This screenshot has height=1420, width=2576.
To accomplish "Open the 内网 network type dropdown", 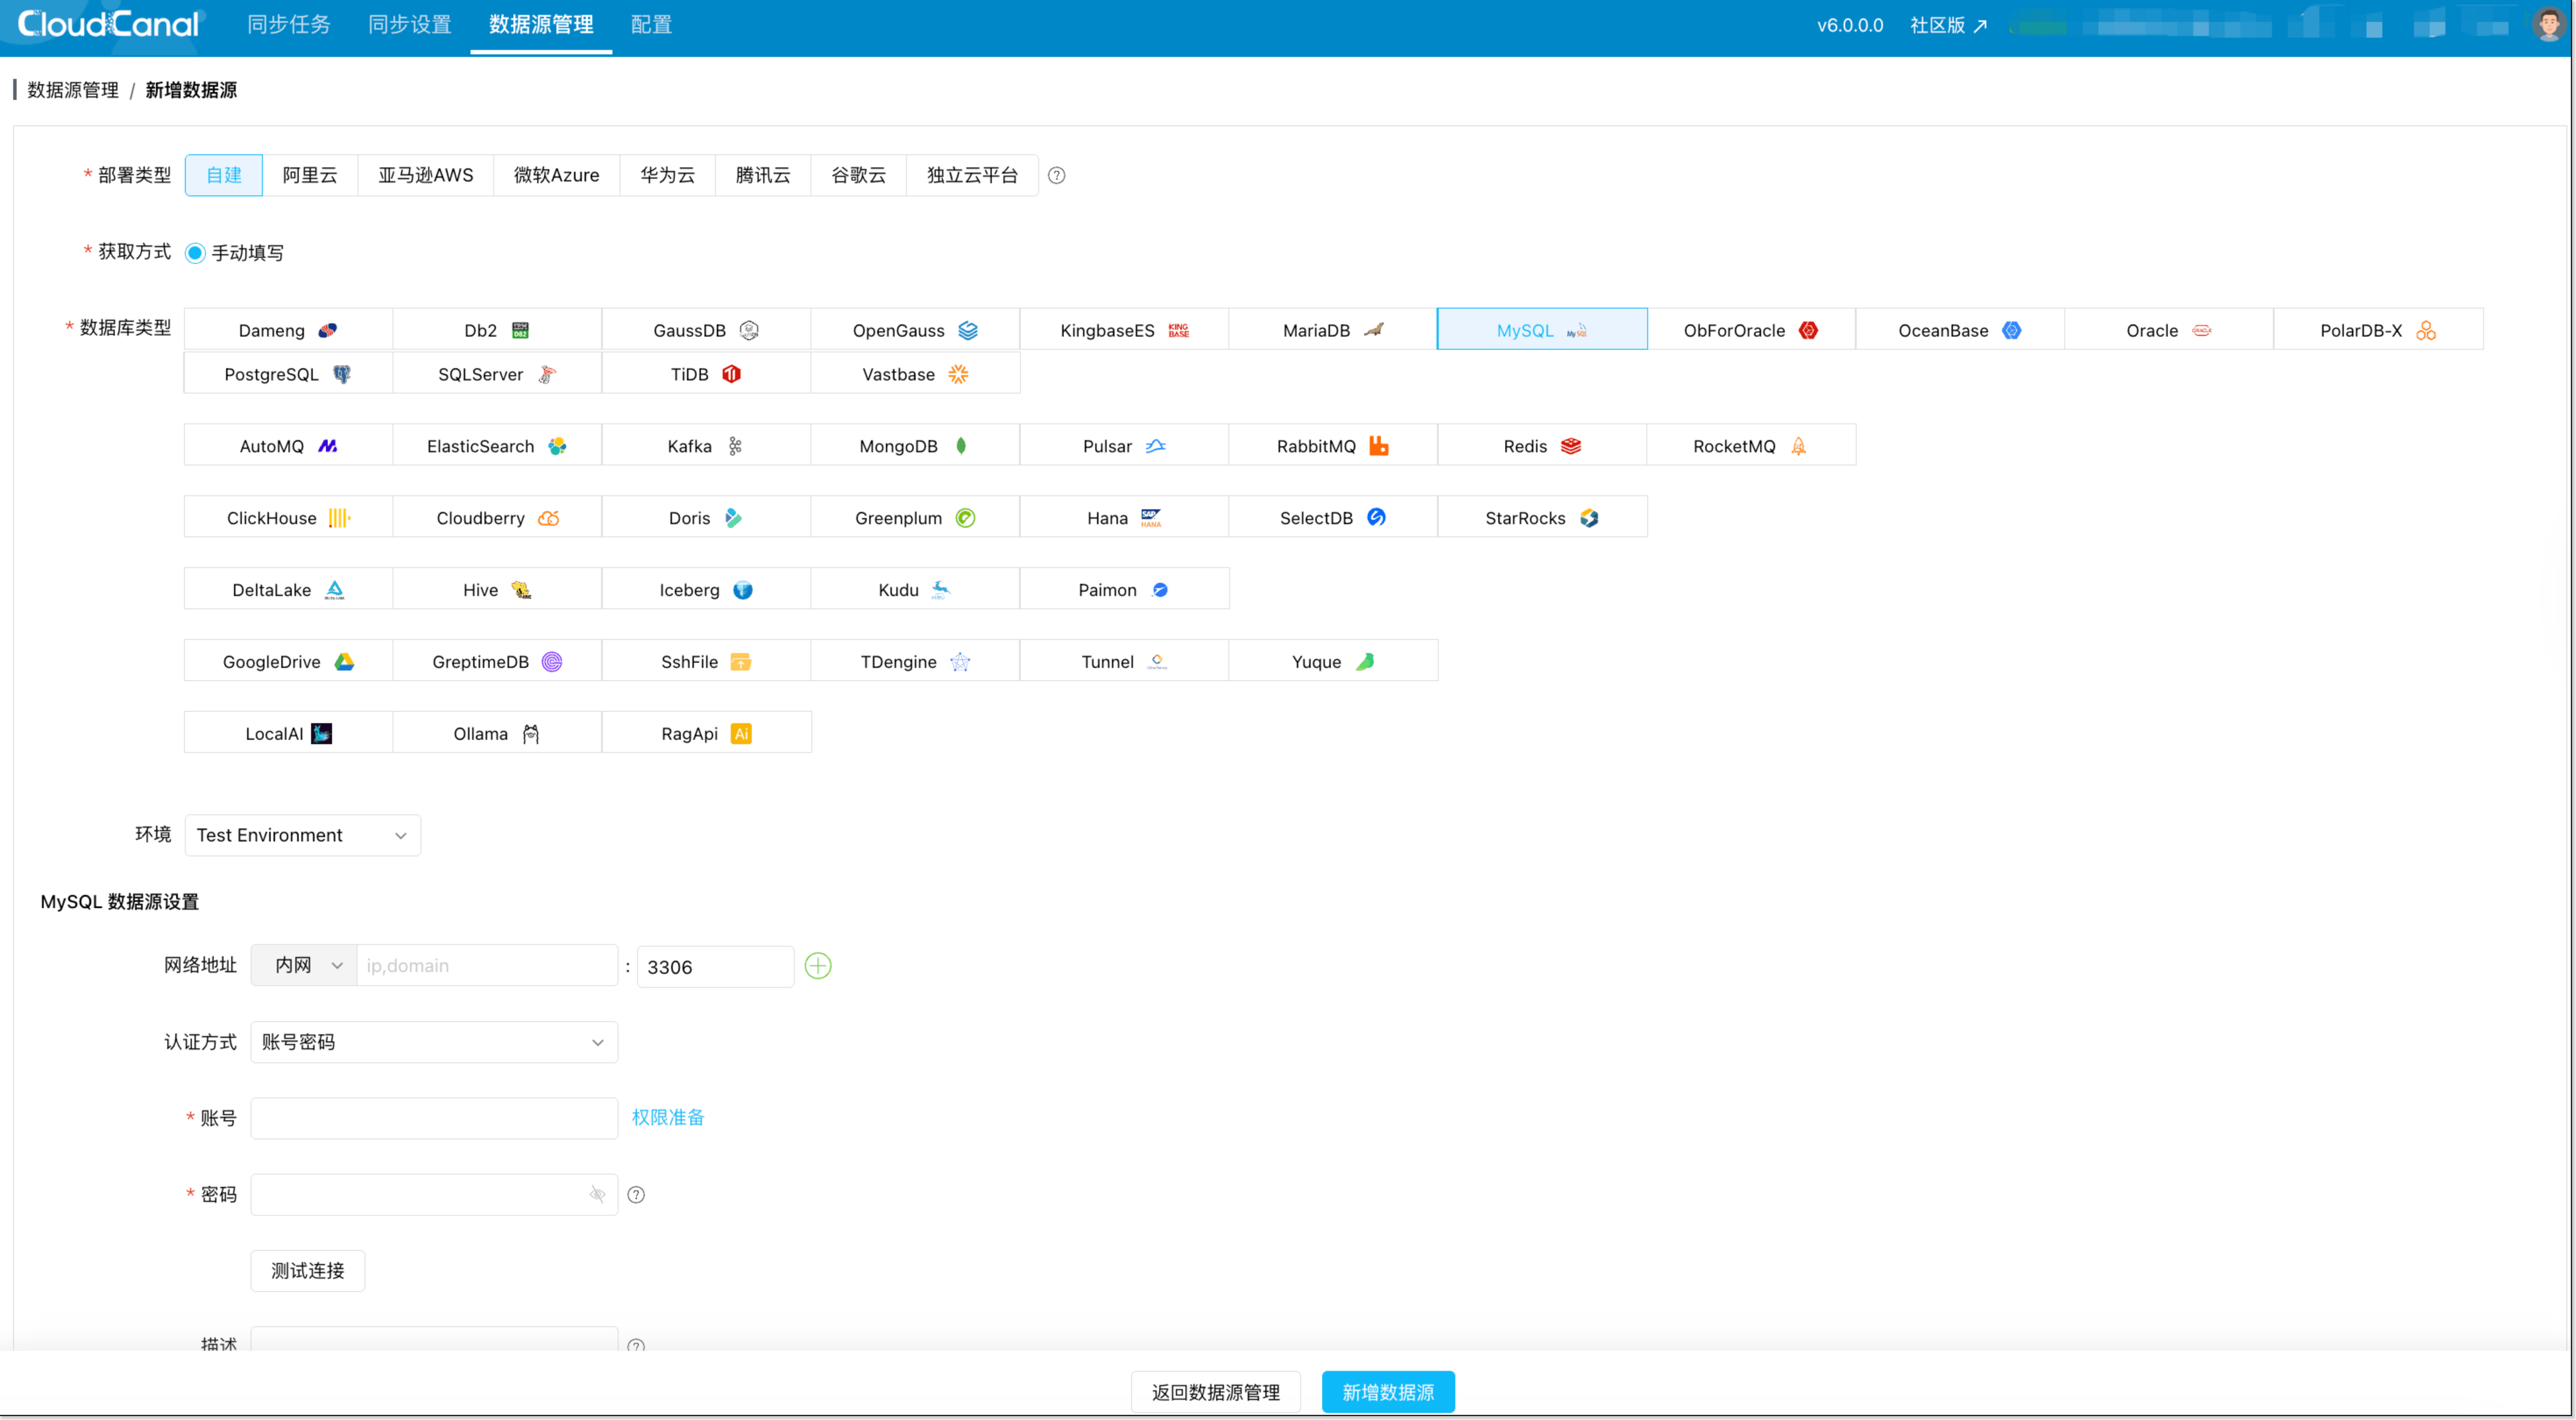I will [x=304, y=966].
